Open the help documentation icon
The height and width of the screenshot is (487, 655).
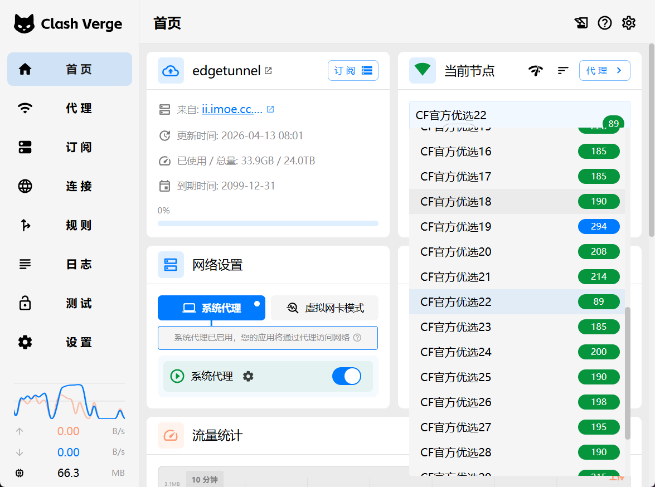(x=604, y=23)
